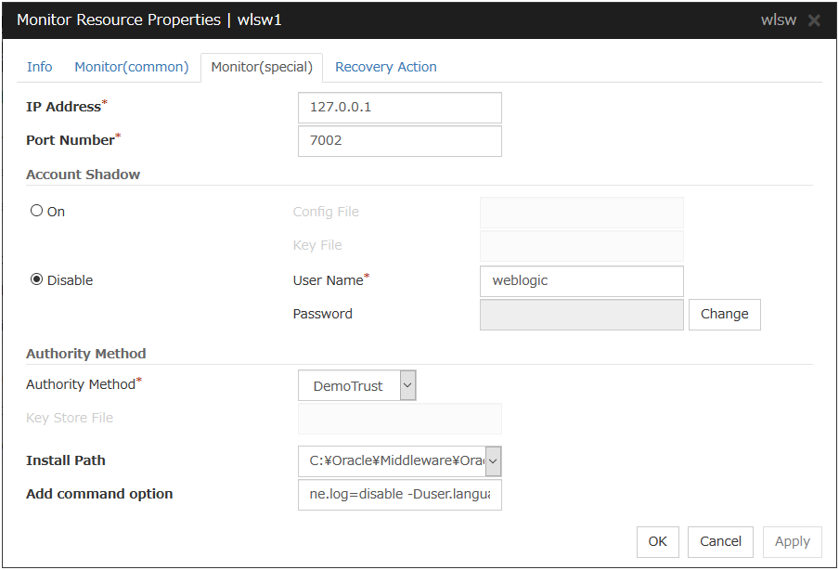Expand the Authority Method dropdown arrow

click(407, 385)
